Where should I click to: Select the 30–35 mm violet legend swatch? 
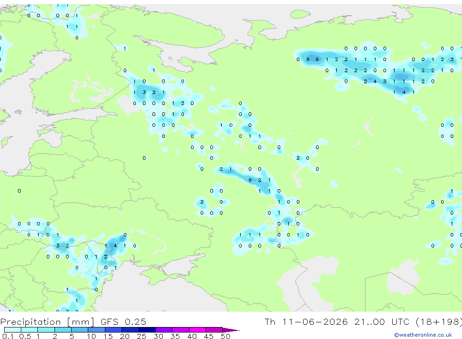pyautogui.click(x=164, y=330)
